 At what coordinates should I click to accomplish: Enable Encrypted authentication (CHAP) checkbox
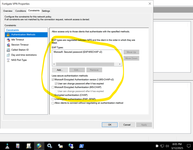53,95
